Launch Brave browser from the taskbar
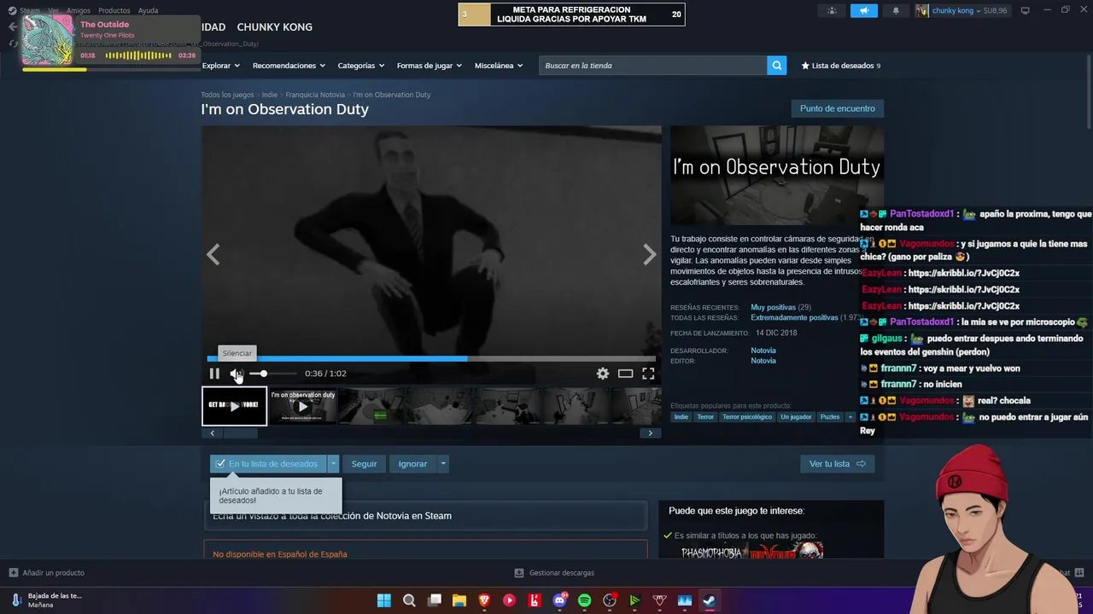 [484, 600]
